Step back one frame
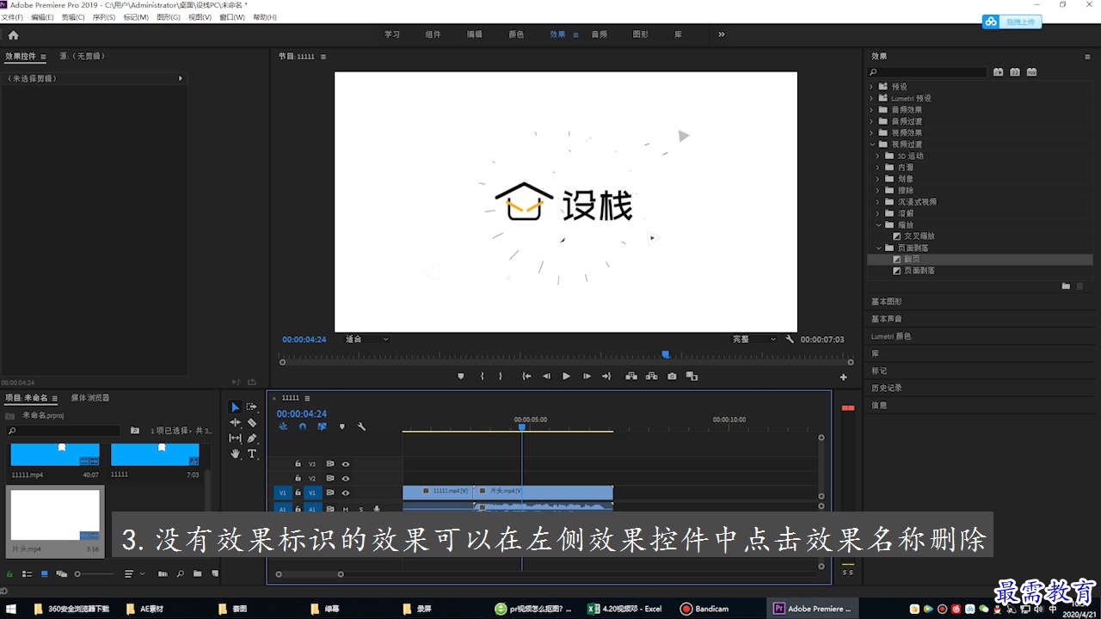1101x619 pixels. click(x=546, y=376)
